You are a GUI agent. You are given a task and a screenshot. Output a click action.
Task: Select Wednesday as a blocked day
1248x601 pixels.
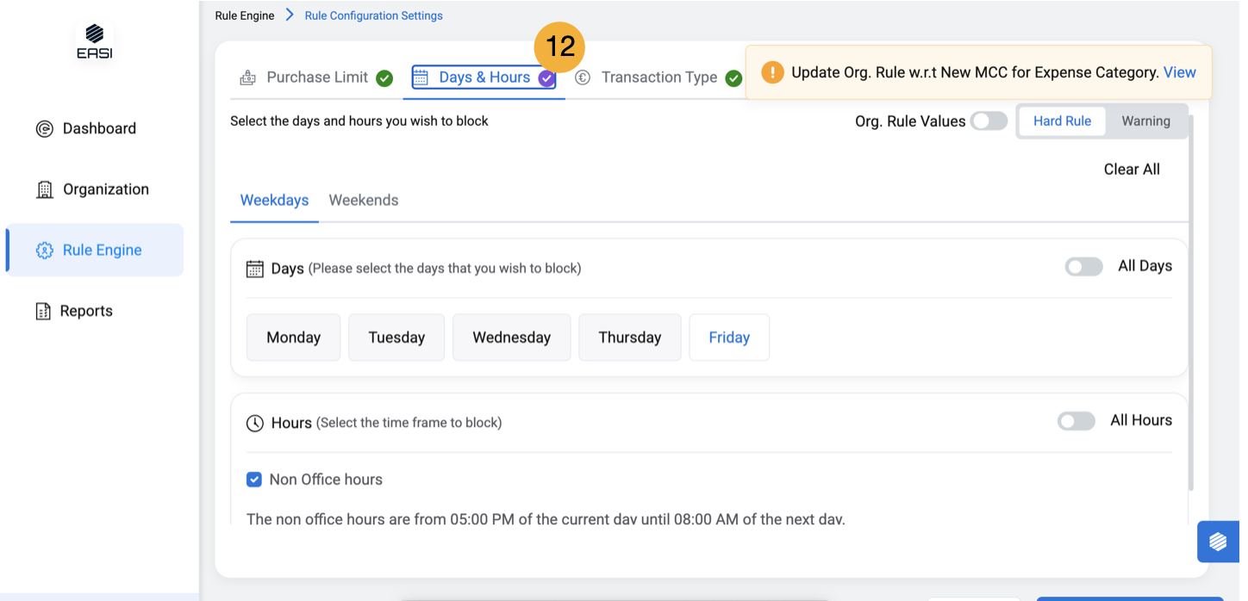click(511, 338)
